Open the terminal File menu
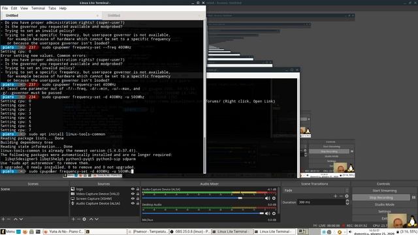 5,8
